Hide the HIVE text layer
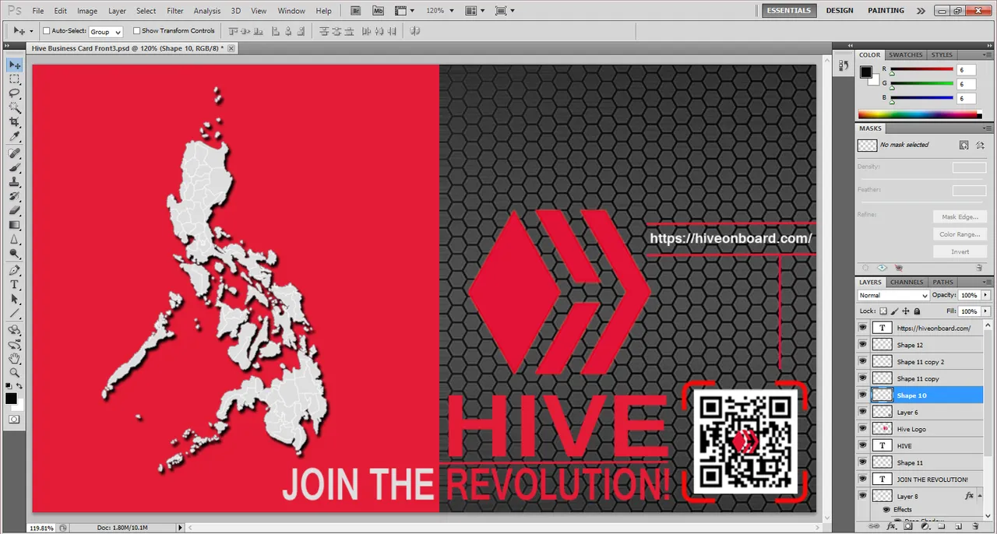Image resolution: width=997 pixels, height=534 pixels. [x=862, y=446]
